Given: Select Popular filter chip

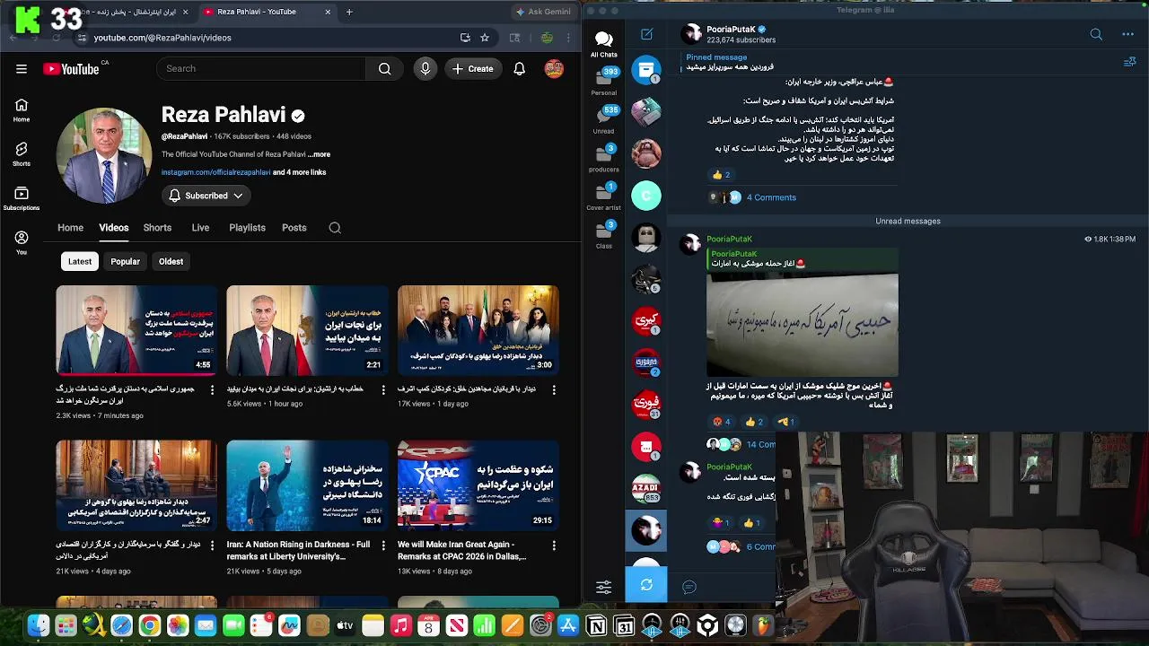Looking at the screenshot, I should pos(125,262).
